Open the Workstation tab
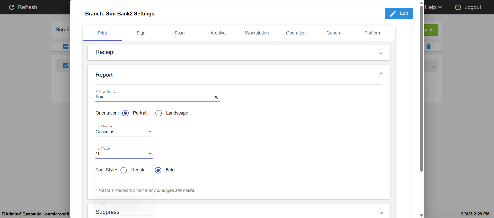 click(257, 33)
